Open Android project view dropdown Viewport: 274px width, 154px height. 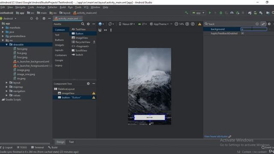pos(9,18)
